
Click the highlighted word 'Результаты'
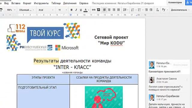tap(46, 61)
